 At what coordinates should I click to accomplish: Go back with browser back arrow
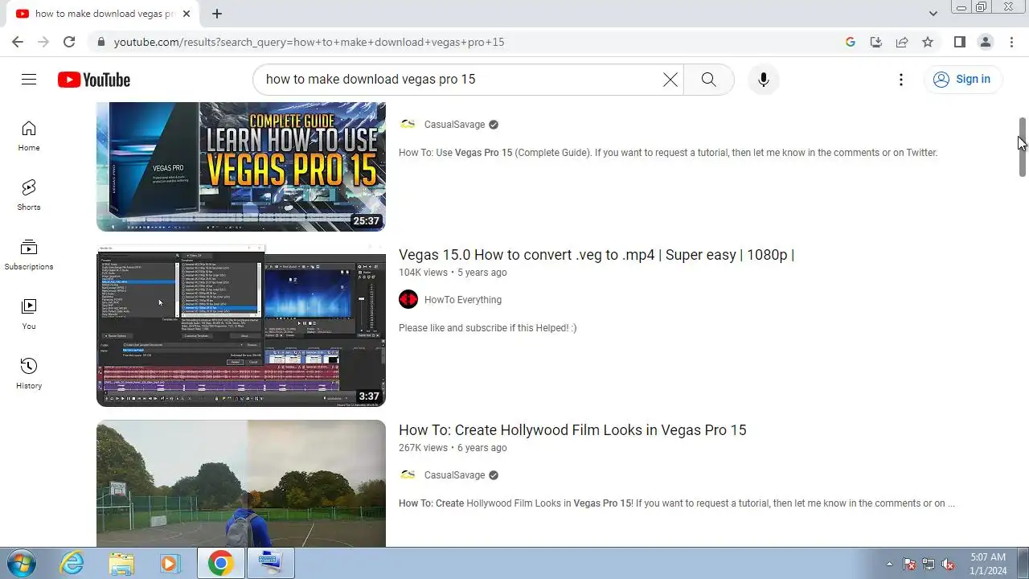pos(18,42)
